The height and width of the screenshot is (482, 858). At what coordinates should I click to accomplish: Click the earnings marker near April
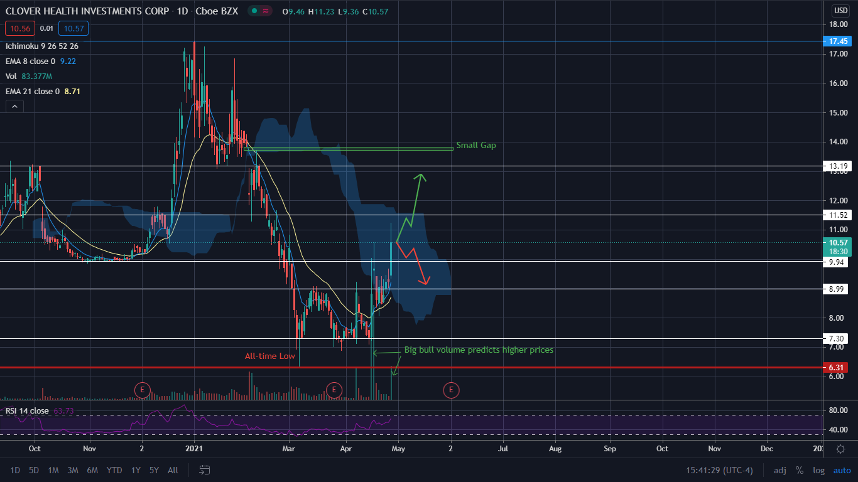[x=334, y=390]
